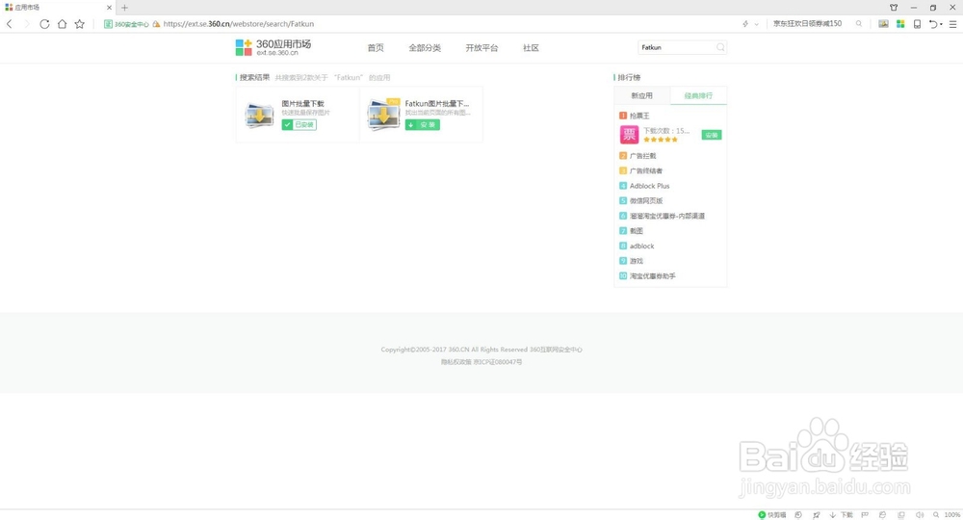963x520 pixels.
Task: Open 截图 in the ranking list
Action: [x=637, y=231]
